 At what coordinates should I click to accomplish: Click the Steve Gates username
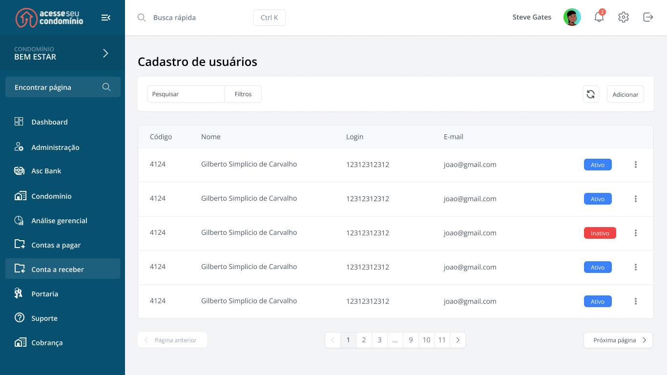(x=532, y=17)
